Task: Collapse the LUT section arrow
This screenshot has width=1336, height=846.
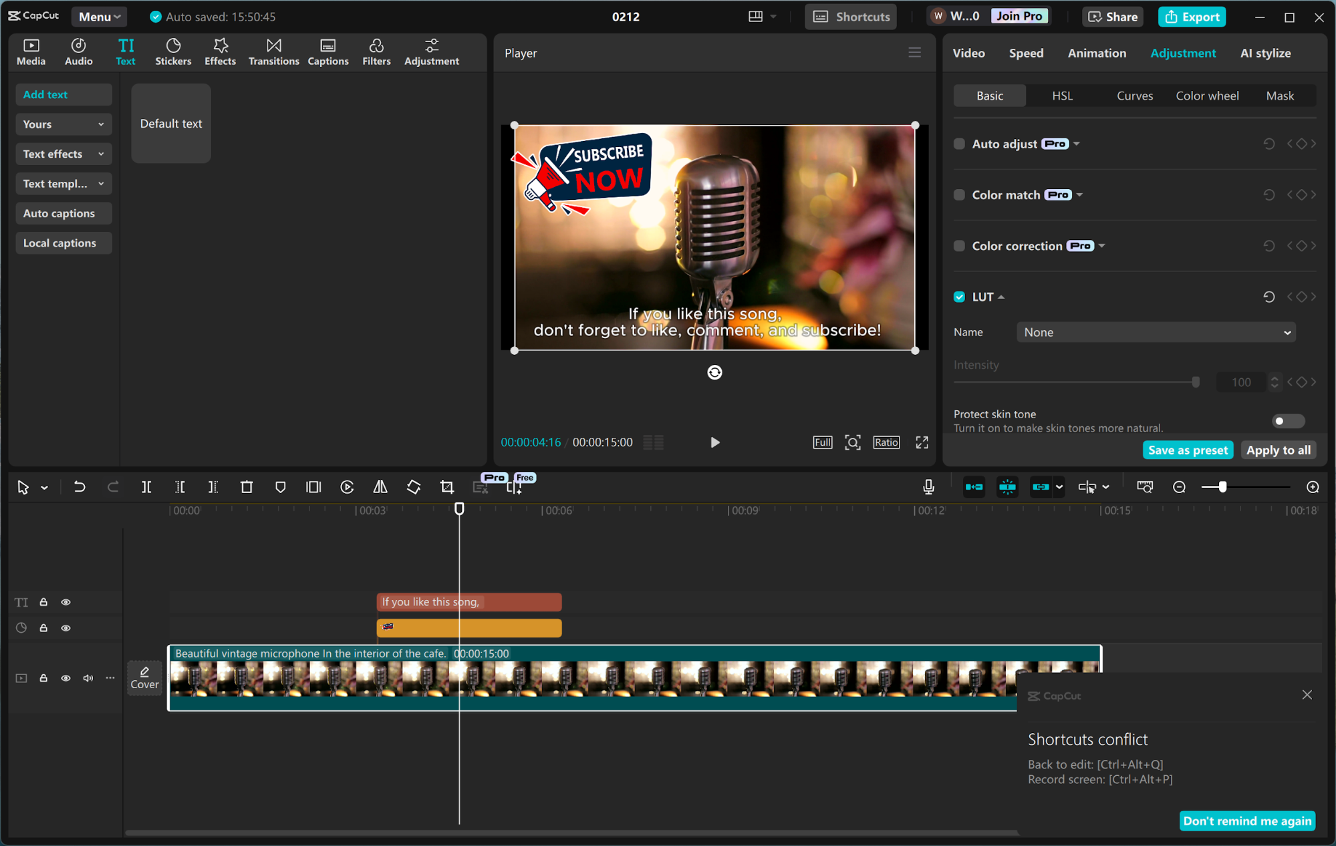Action: pyautogui.click(x=1001, y=297)
